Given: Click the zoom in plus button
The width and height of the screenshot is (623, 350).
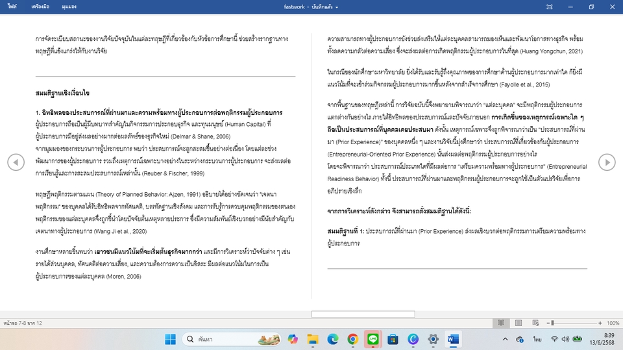Looking at the screenshot, I should (x=601, y=323).
